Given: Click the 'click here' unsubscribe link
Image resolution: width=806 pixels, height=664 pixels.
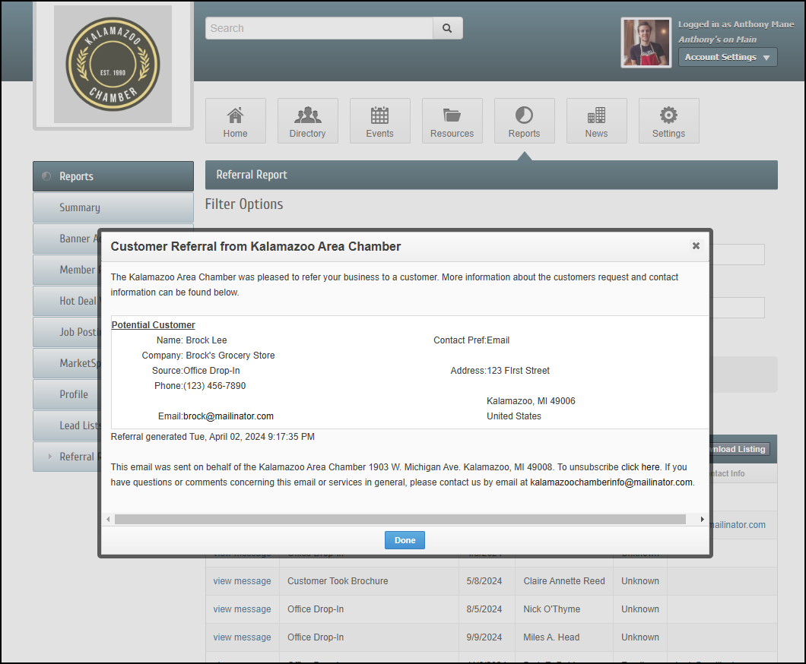Looking at the screenshot, I should coord(640,467).
